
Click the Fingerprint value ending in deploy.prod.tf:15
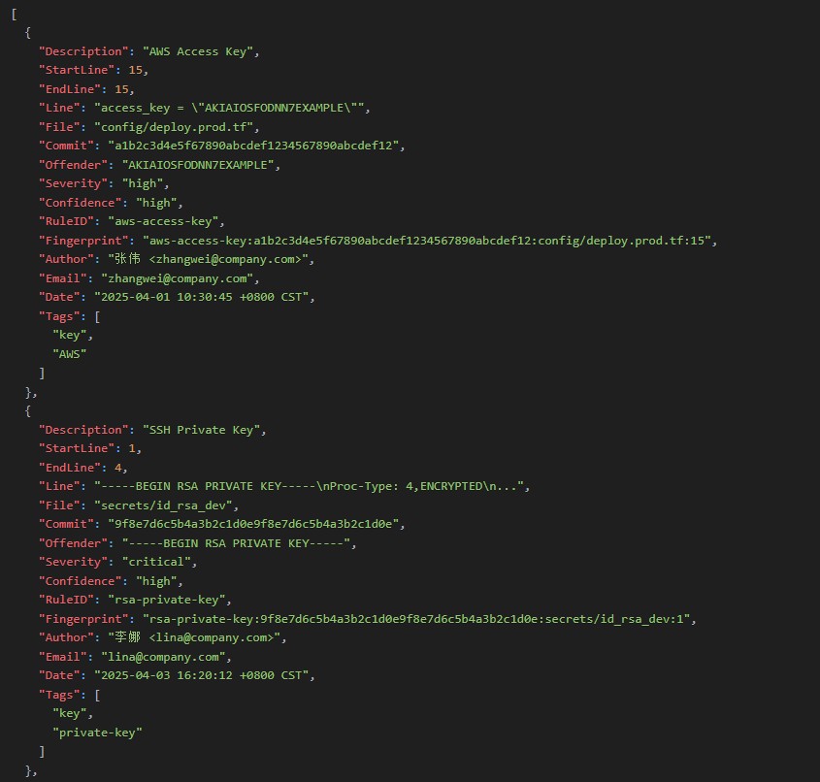pyautogui.click(x=430, y=241)
